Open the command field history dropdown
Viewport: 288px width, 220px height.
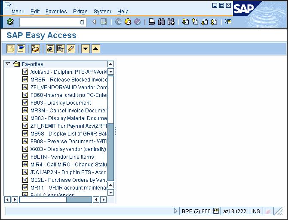[x=82, y=22]
